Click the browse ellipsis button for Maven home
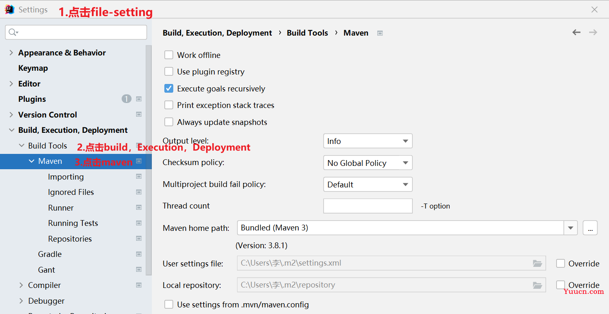 click(590, 228)
